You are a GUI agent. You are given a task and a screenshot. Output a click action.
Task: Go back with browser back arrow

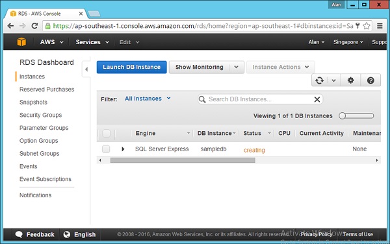coord(10,26)
